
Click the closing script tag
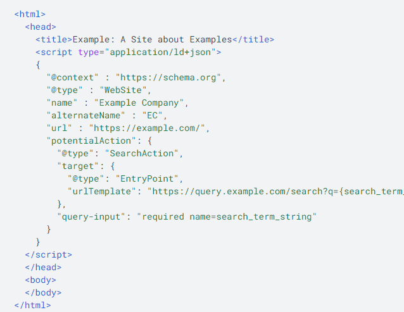click(48, 254)
